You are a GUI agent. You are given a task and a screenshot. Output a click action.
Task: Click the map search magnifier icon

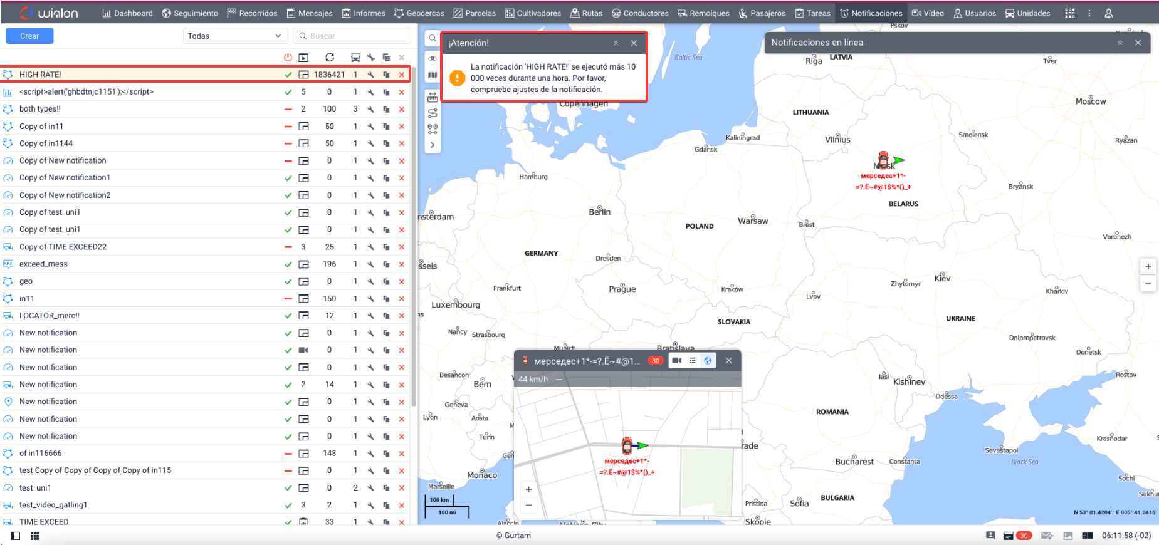click(433, 38)
